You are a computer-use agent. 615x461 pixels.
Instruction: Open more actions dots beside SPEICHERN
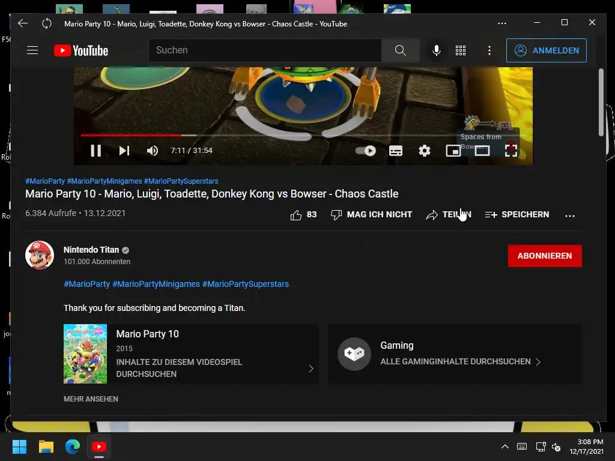pos(570,215)
